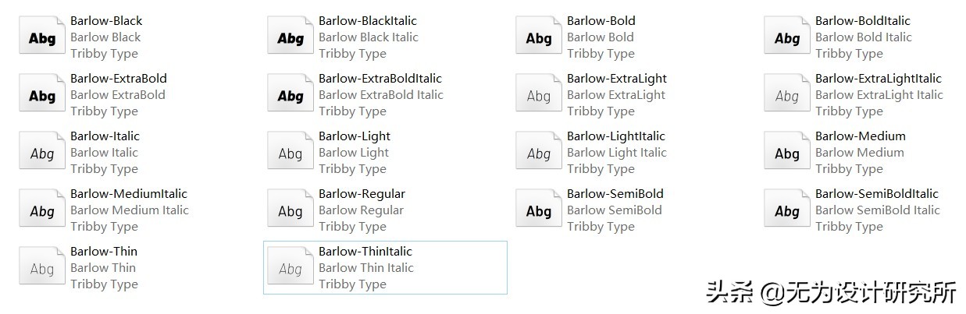Click the Barlow-Medium font icon
Screen dimensions: 966x314
pos(787,153)
